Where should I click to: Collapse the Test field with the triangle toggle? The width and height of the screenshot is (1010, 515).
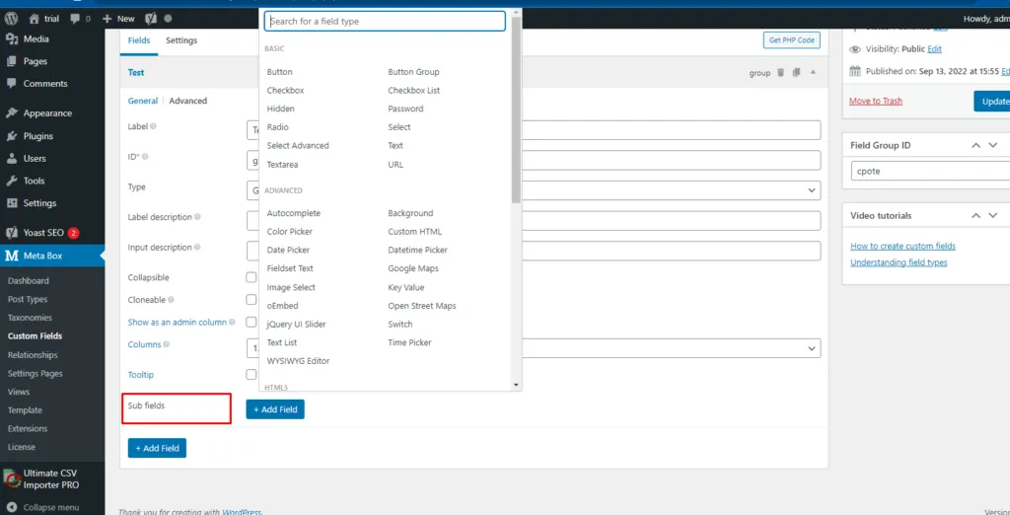[813, 73]
